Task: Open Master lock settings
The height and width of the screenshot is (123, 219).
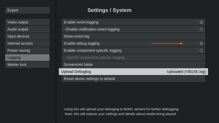Action: click(27, 65)
